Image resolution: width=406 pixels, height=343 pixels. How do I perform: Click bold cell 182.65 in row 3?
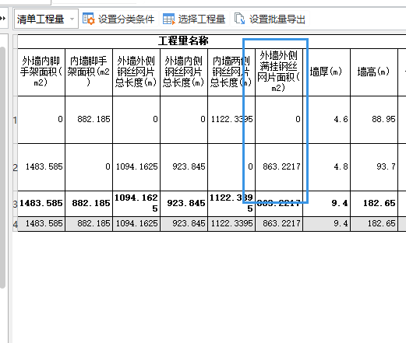pos(374,204)
